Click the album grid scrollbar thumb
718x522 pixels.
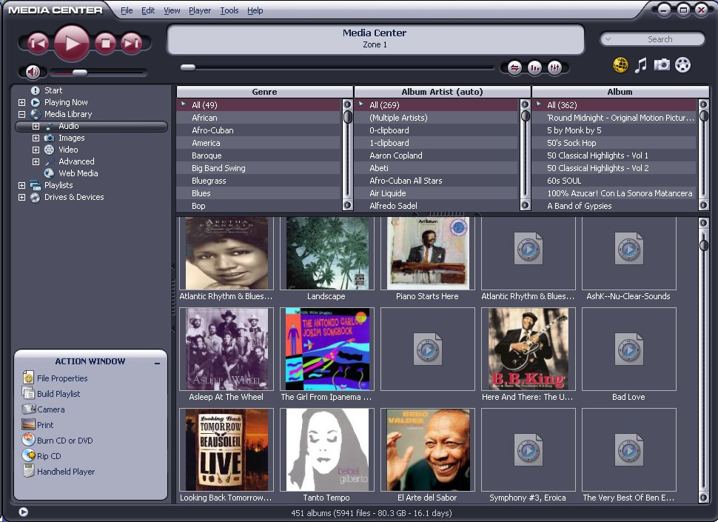(x=704, y=244)
